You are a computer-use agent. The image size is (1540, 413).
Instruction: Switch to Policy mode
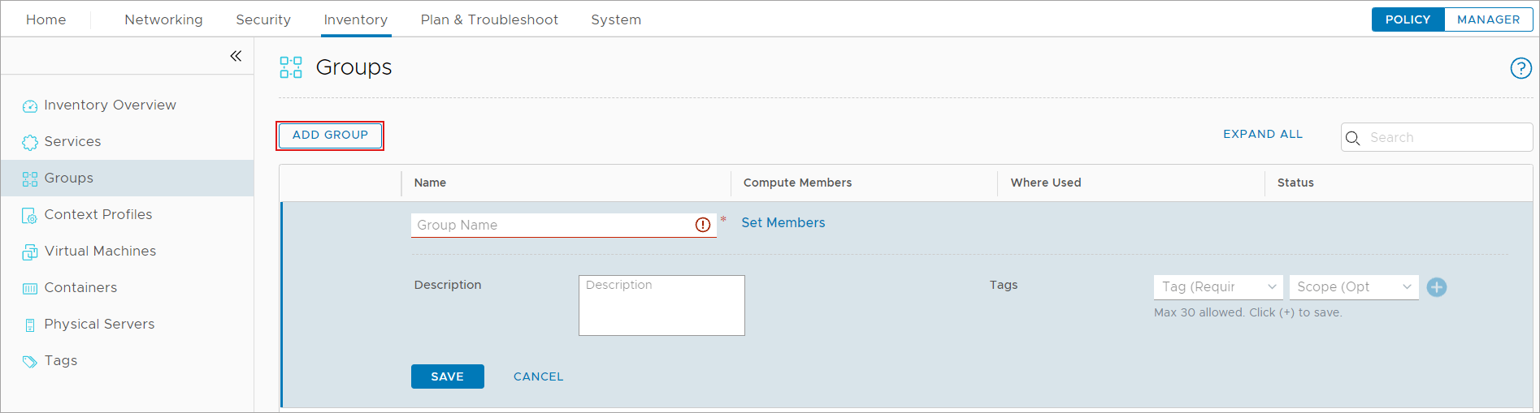pos(1408,19)
